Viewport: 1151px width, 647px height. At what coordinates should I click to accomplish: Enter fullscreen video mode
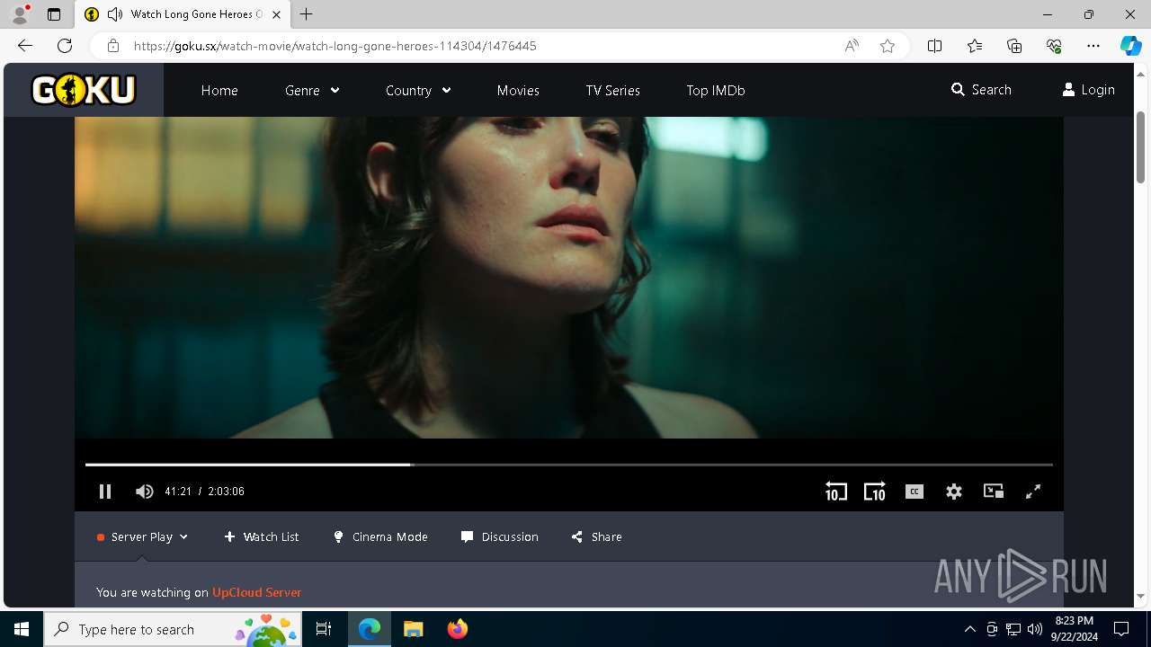pyautogui.click(x=1033, y=492)
